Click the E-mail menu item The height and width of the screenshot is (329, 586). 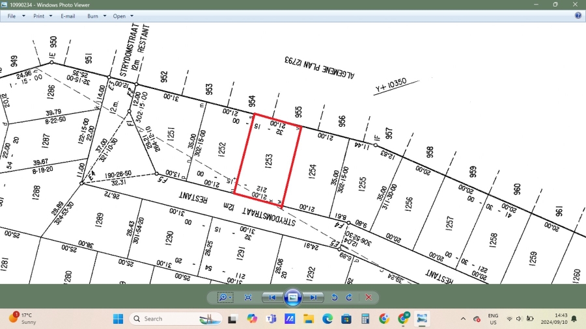(x=68, y=16)
